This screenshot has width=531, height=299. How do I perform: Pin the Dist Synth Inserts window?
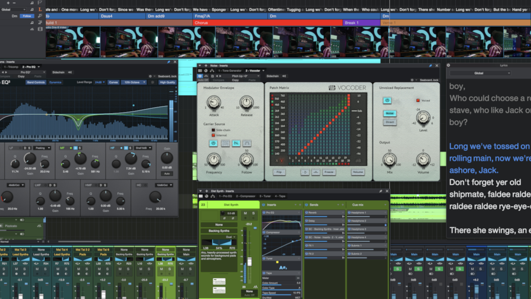[x=380, y=191]
